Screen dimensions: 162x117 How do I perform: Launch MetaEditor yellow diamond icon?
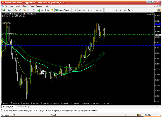coord(52,10)
